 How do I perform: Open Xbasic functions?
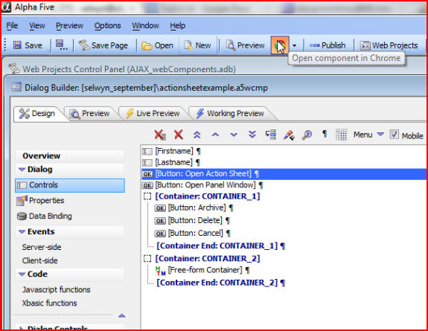(49, 303)
